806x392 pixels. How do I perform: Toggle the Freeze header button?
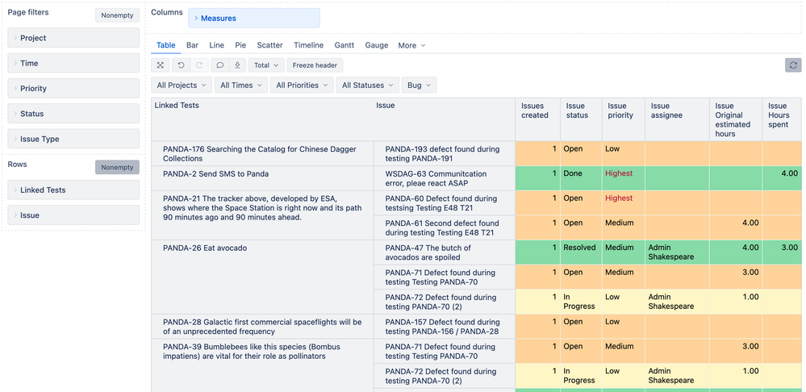315,65
